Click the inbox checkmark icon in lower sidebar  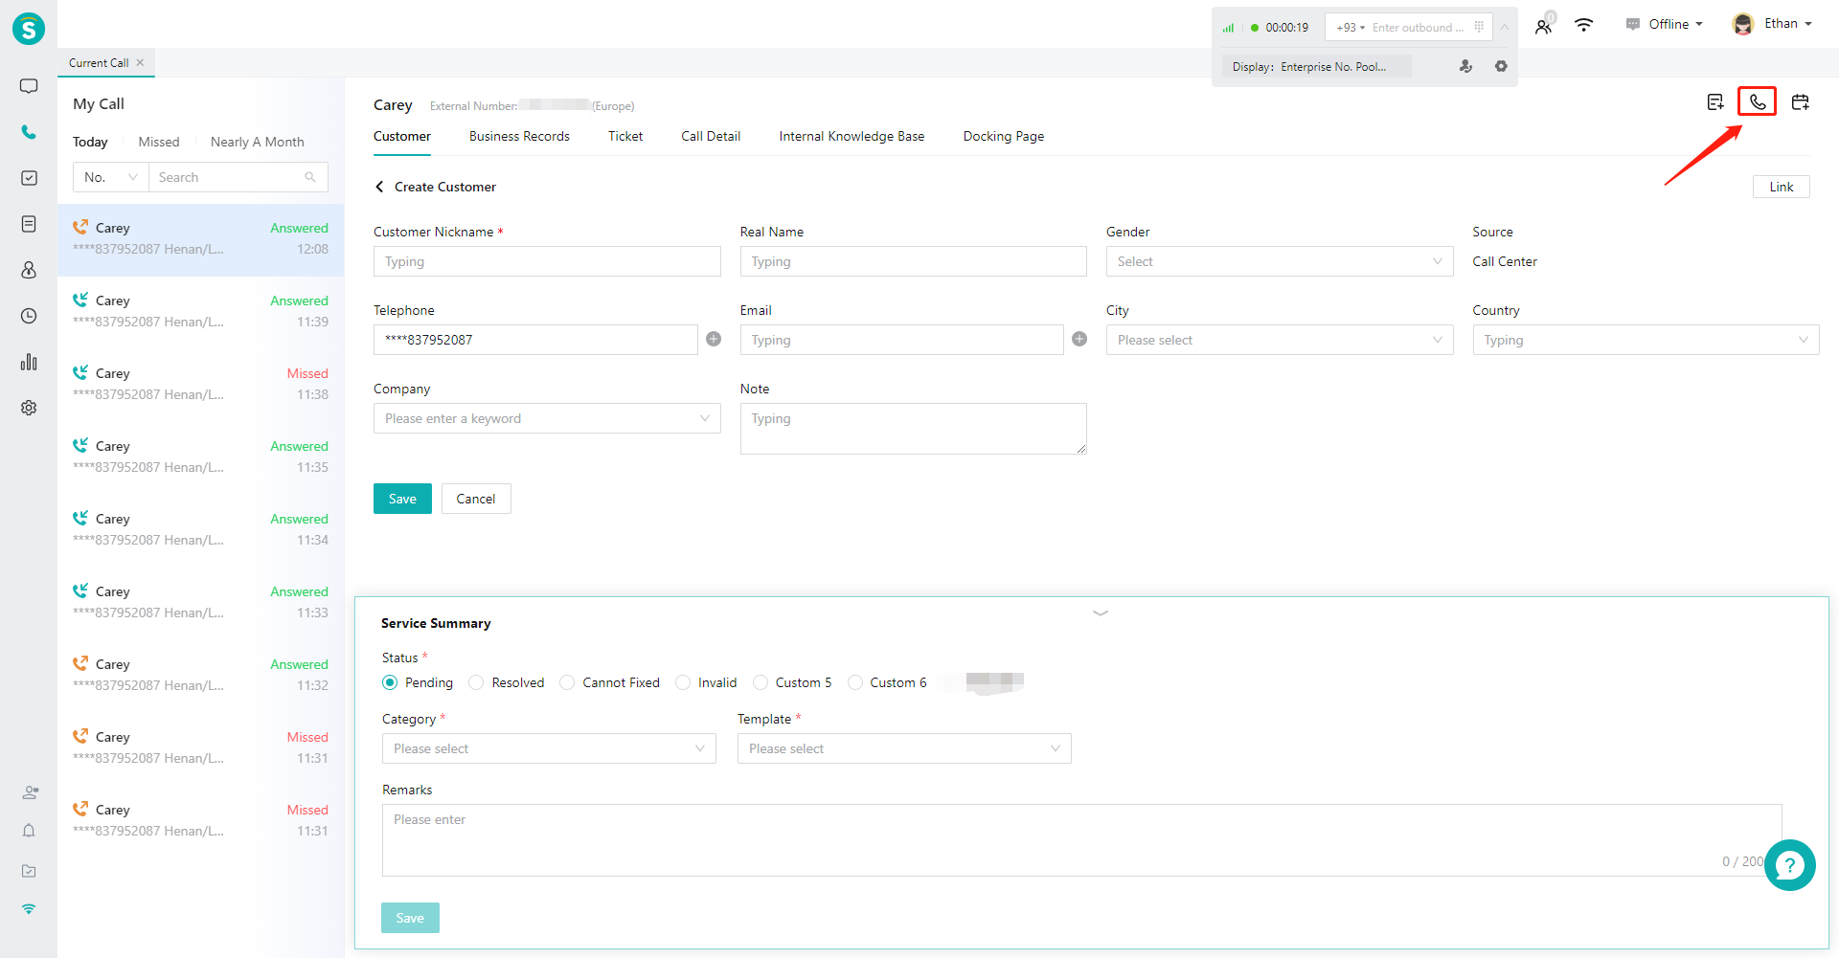click(x=29, y=871)
